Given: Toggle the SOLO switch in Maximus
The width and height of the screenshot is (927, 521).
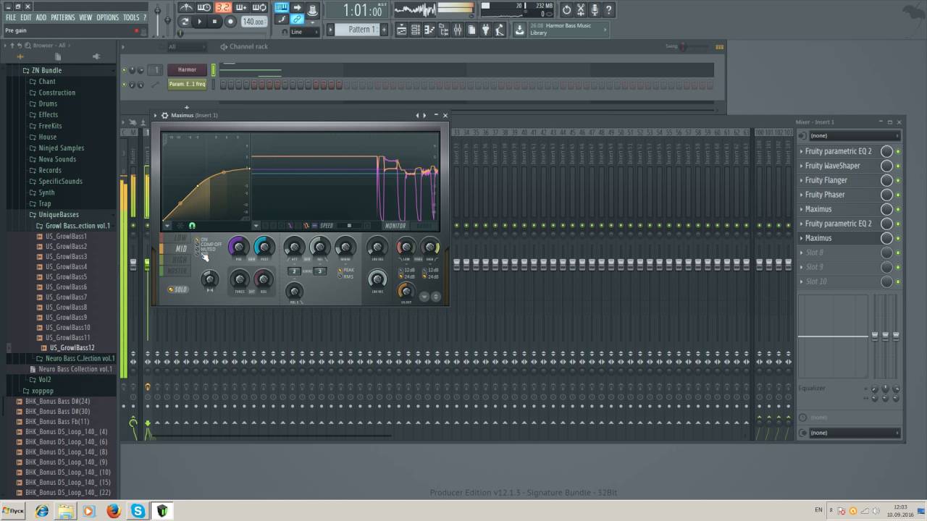Looking at the screenshot, I should pos(178,289).
